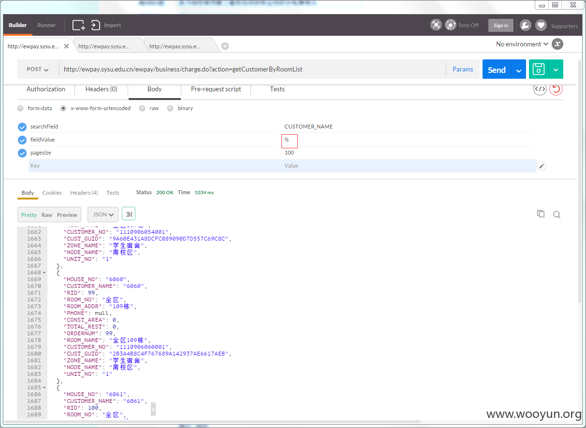Screen dimensions: 586x428
Task: Switch to the Builder tab
Action: [18, 25]
